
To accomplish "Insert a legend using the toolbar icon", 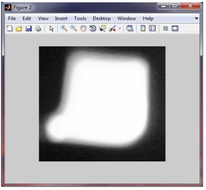I will tap(153, 29).
